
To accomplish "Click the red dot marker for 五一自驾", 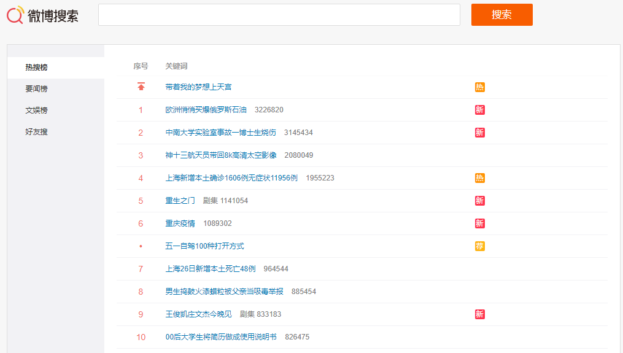I will [141, 246].
